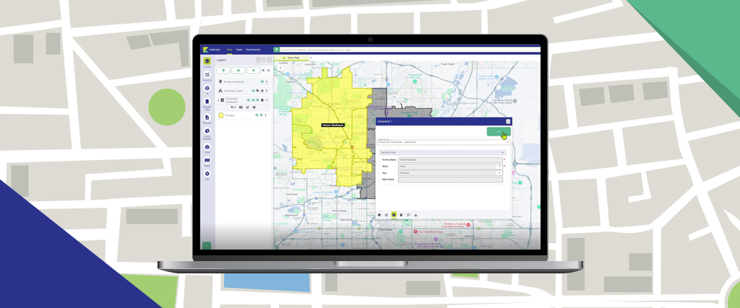Click the edit icon under Franchise Territories

click(x=247, y=107)
